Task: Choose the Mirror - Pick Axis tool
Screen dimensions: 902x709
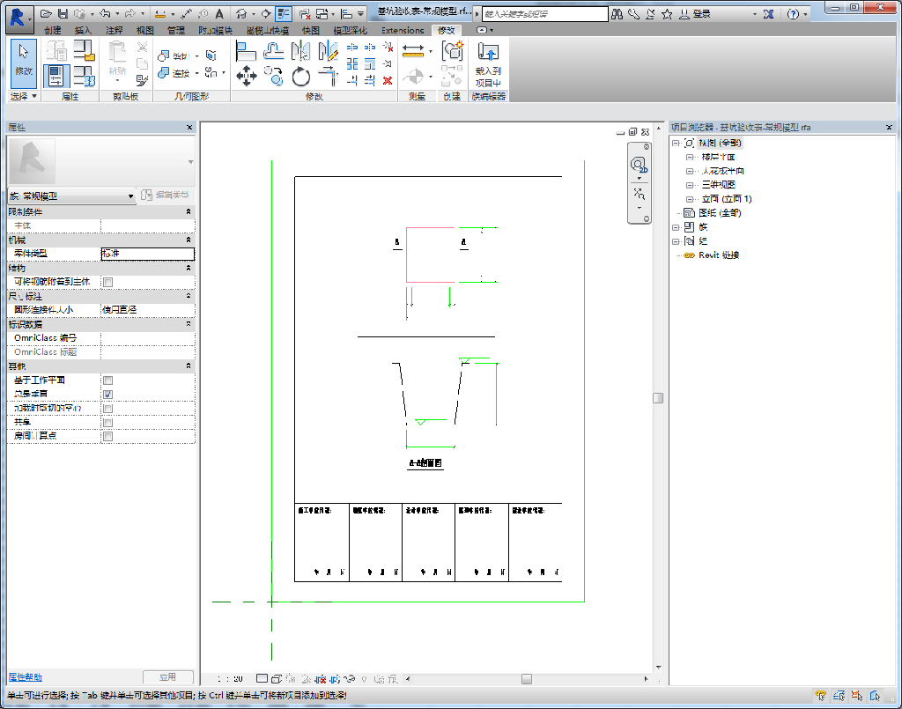Action: [x=301, y=51]
